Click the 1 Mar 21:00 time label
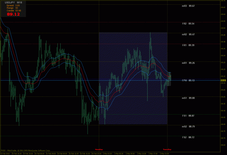The image size is (227, 155). click(165, 154)
